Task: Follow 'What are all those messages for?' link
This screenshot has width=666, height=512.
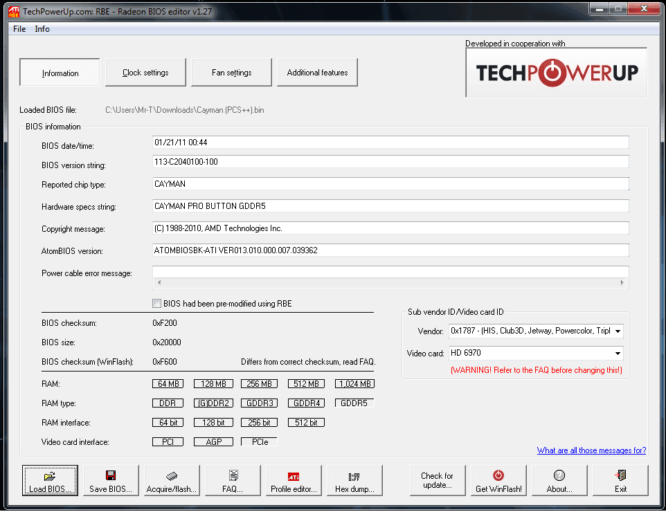Action: (x=591, y=450)
